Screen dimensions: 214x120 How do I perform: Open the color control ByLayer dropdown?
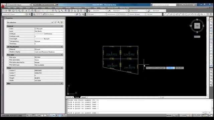tap(96, 14)
